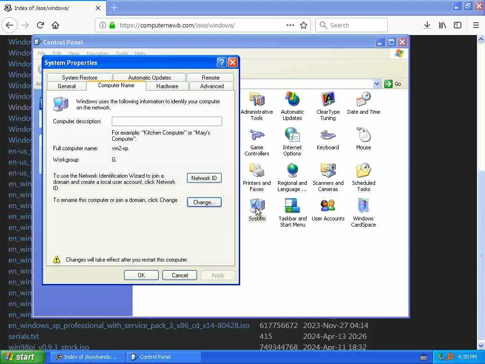Click the Firefox back arrow
This screenshot has width=485, height=364.
point(9,25)
